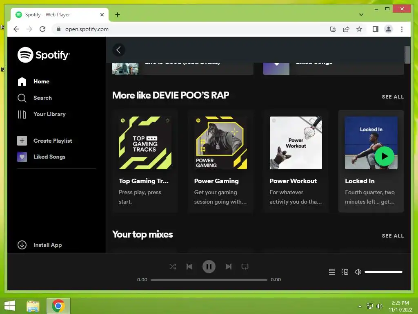Click the page vertical scrollbar thumb
This screenshot has width=418, height=314.
point(407,55)
